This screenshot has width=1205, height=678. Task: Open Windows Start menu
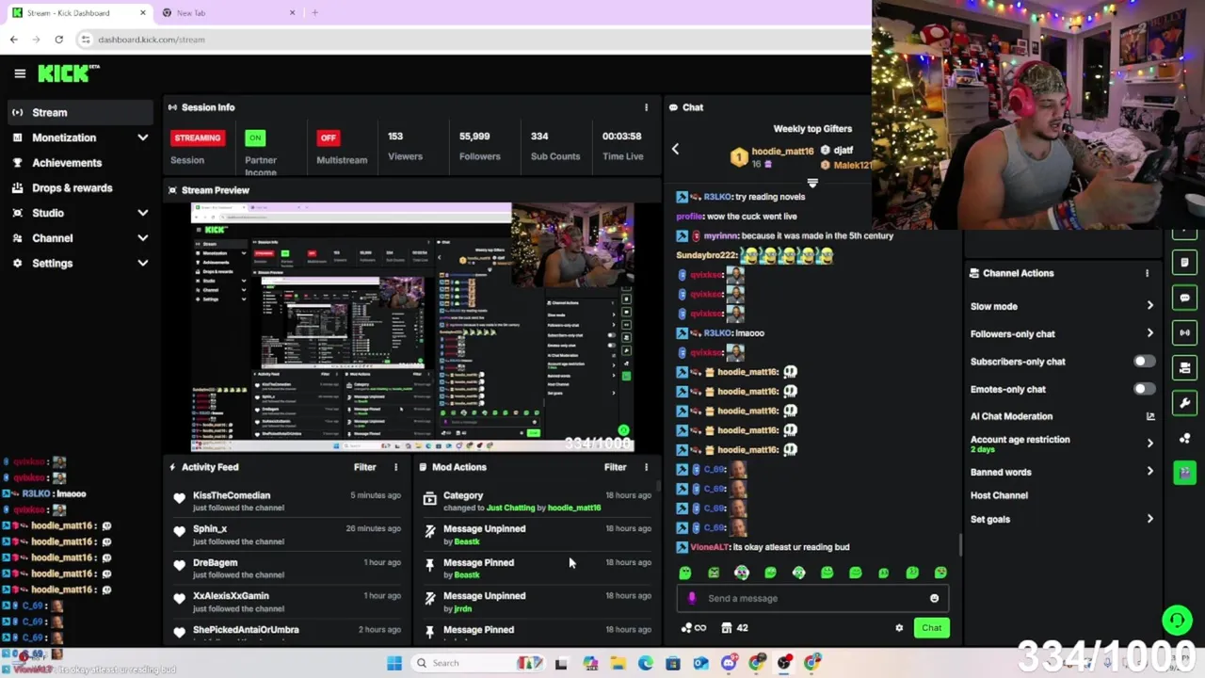394,663
